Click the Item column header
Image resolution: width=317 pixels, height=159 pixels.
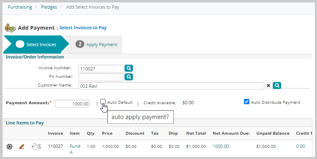[x=75, y=133]
